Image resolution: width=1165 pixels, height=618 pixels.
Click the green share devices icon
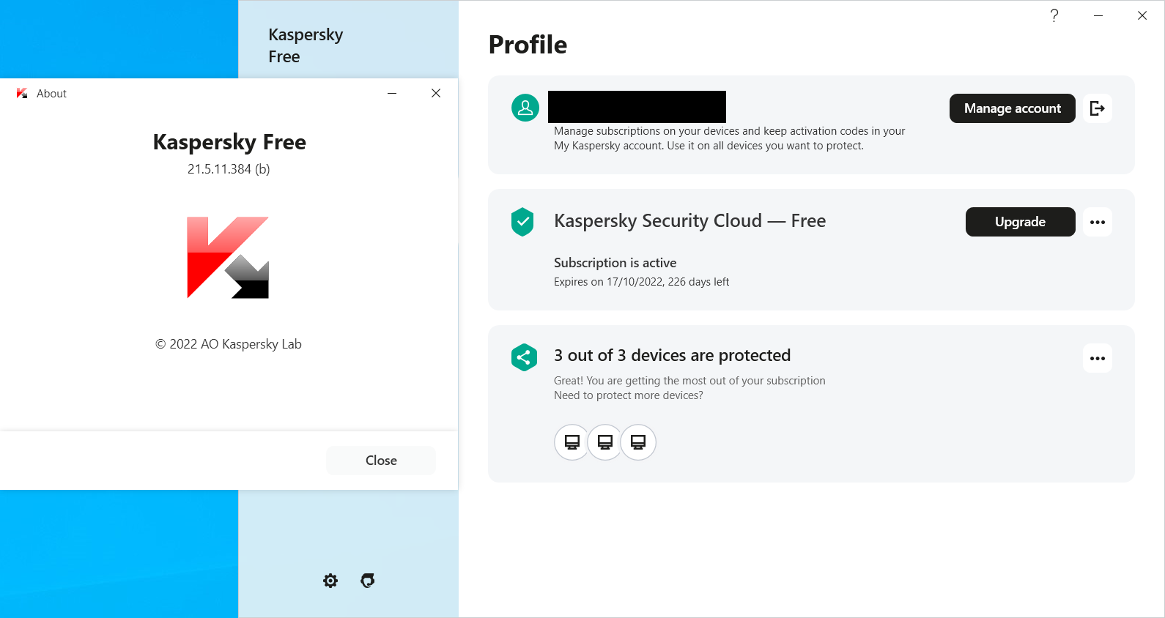524,357
